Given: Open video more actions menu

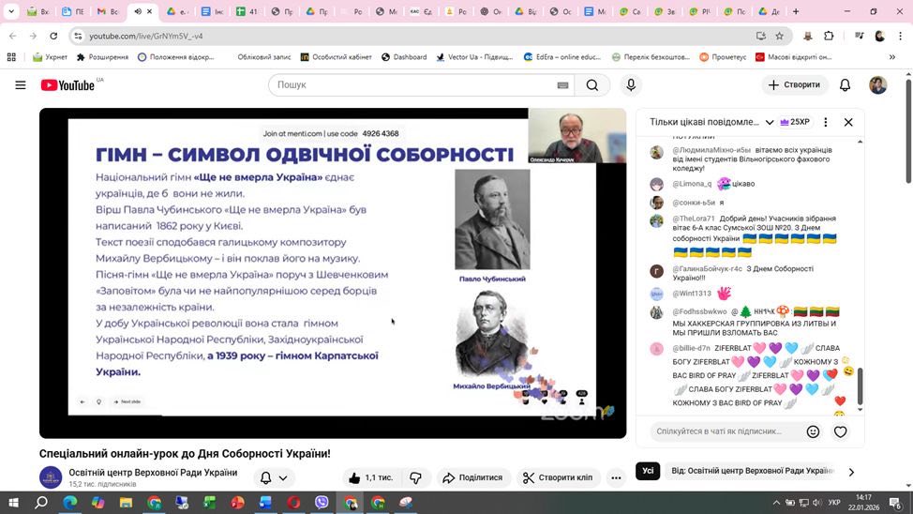Looking at the screenshot, I should tap(616, 477).
